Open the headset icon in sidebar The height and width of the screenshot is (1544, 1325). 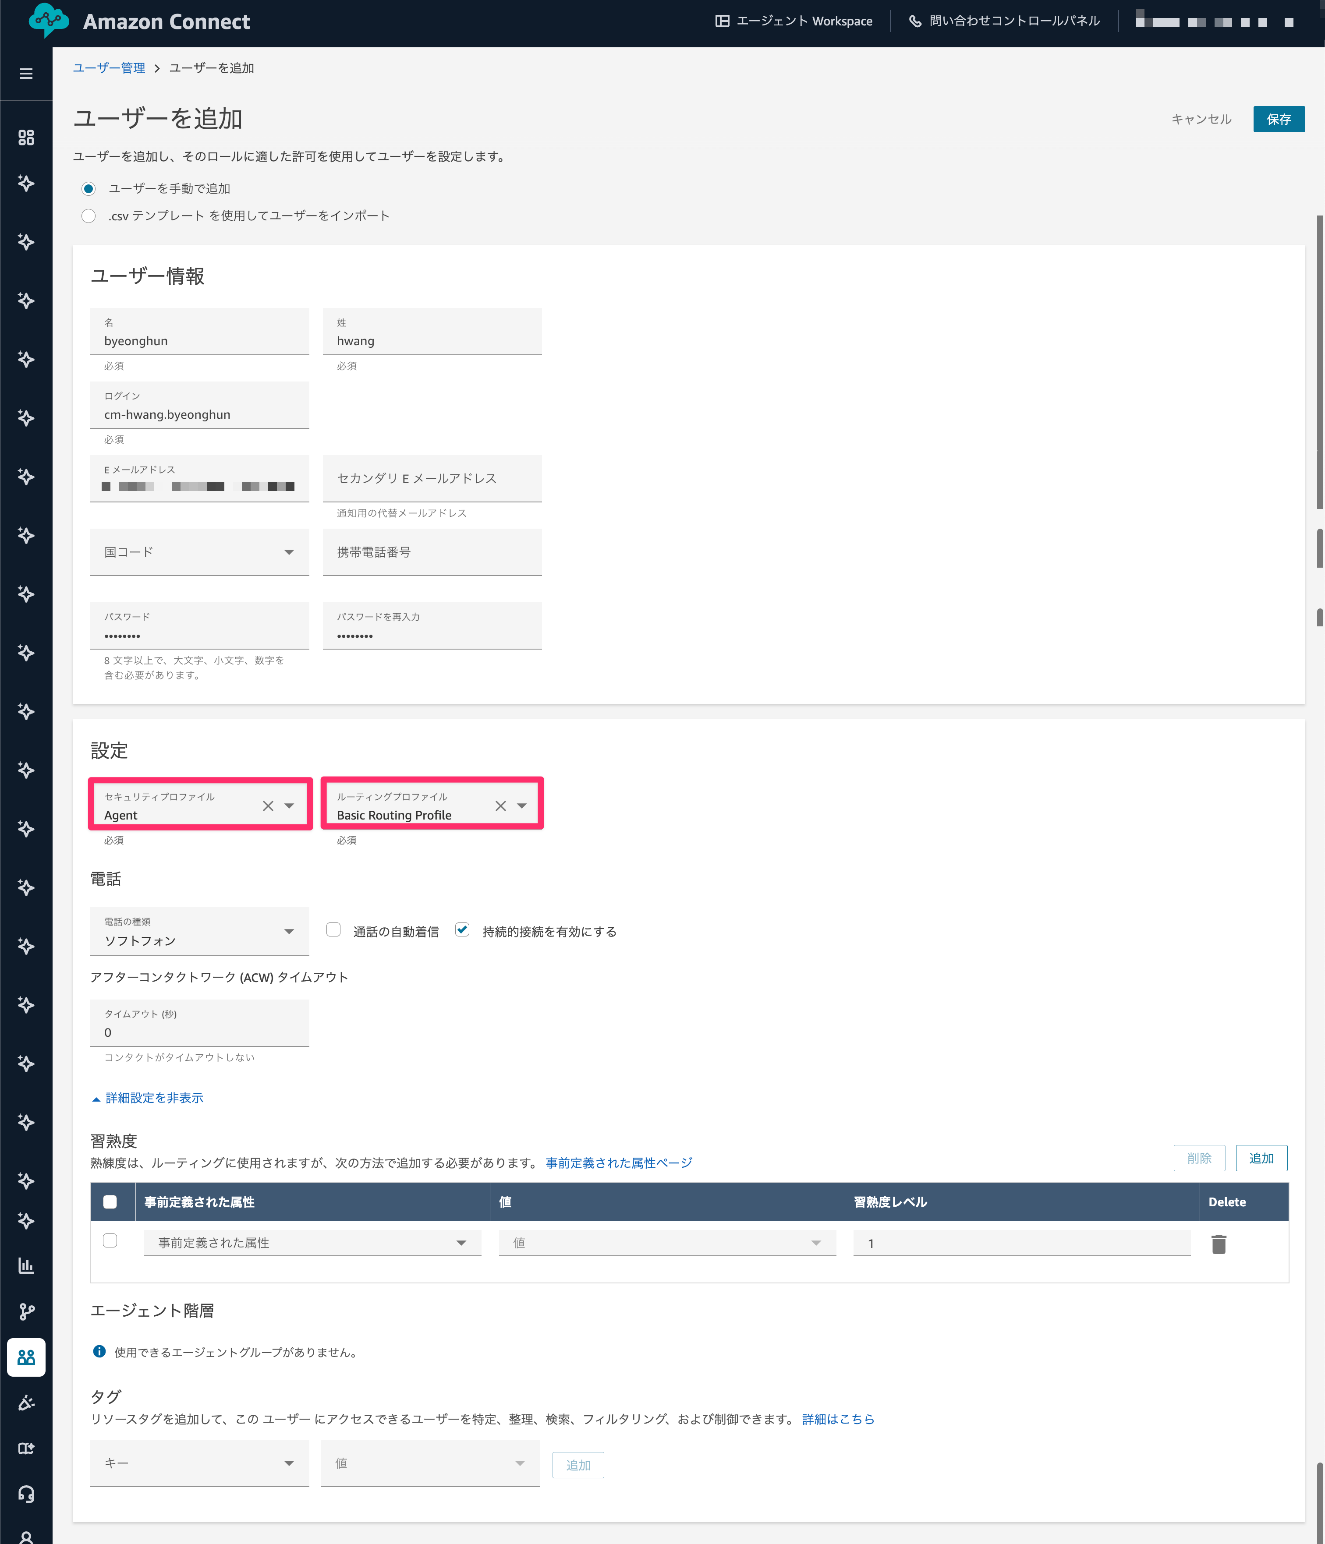click(x=26, y=1493)
